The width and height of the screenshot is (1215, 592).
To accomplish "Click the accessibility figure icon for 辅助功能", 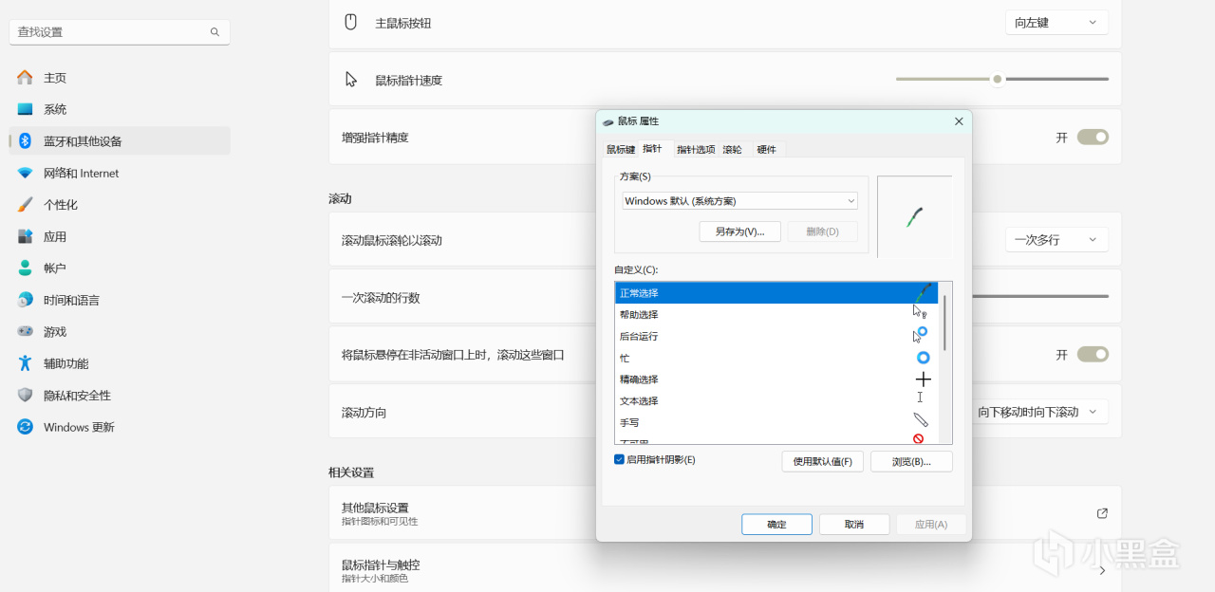I will [25, 363].
